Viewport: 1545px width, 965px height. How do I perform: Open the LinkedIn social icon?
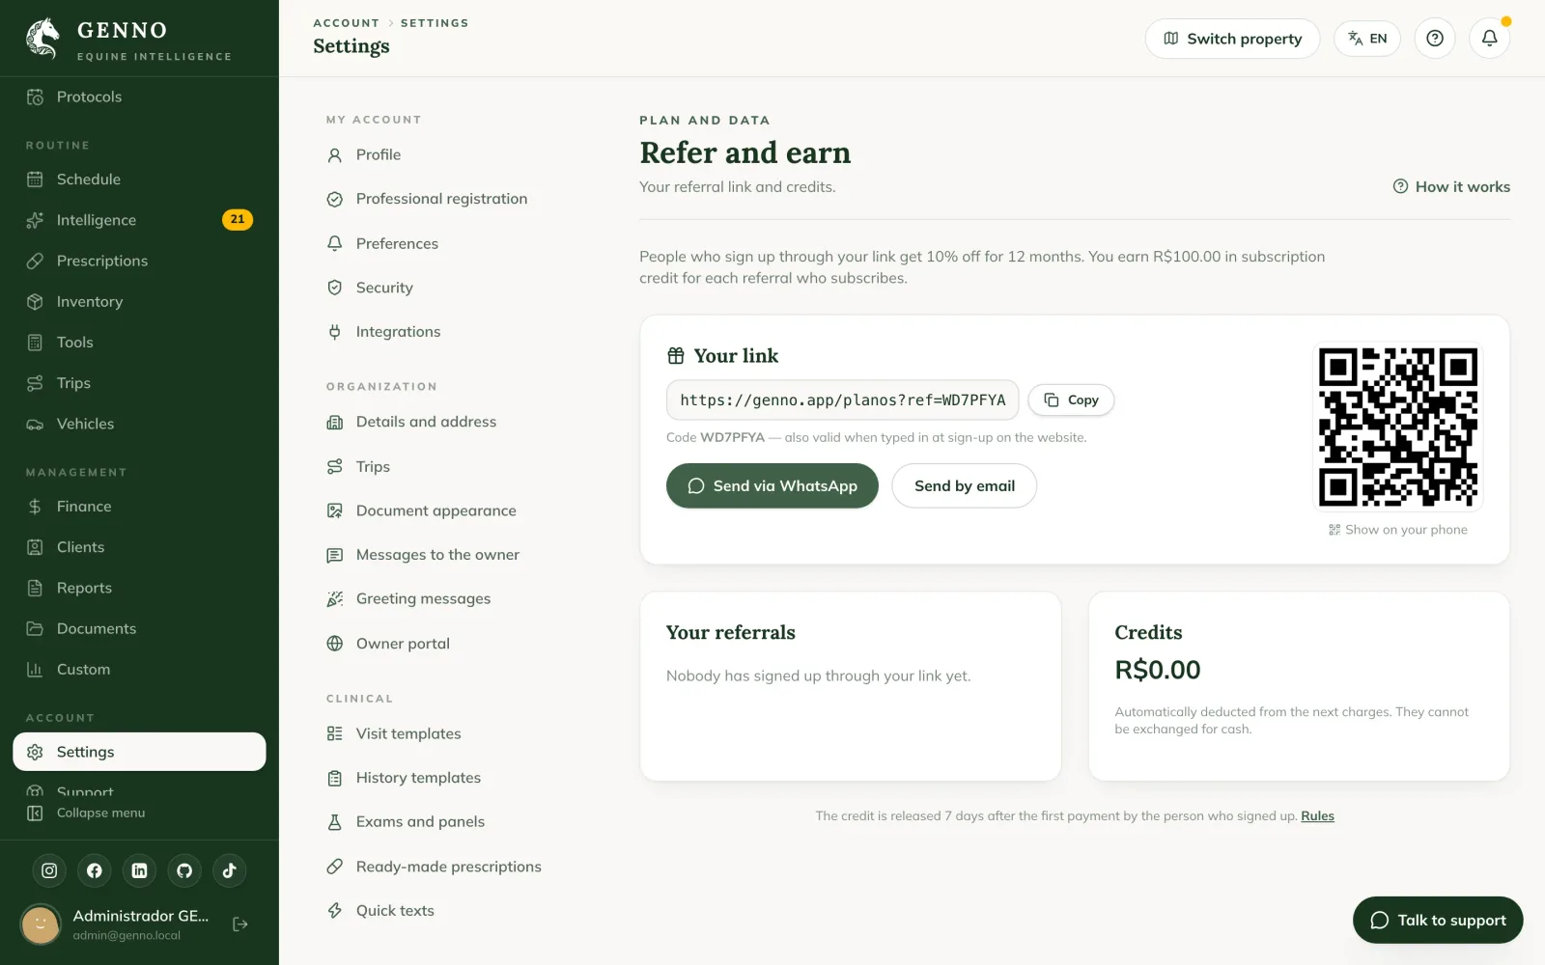tap(139, 870)
